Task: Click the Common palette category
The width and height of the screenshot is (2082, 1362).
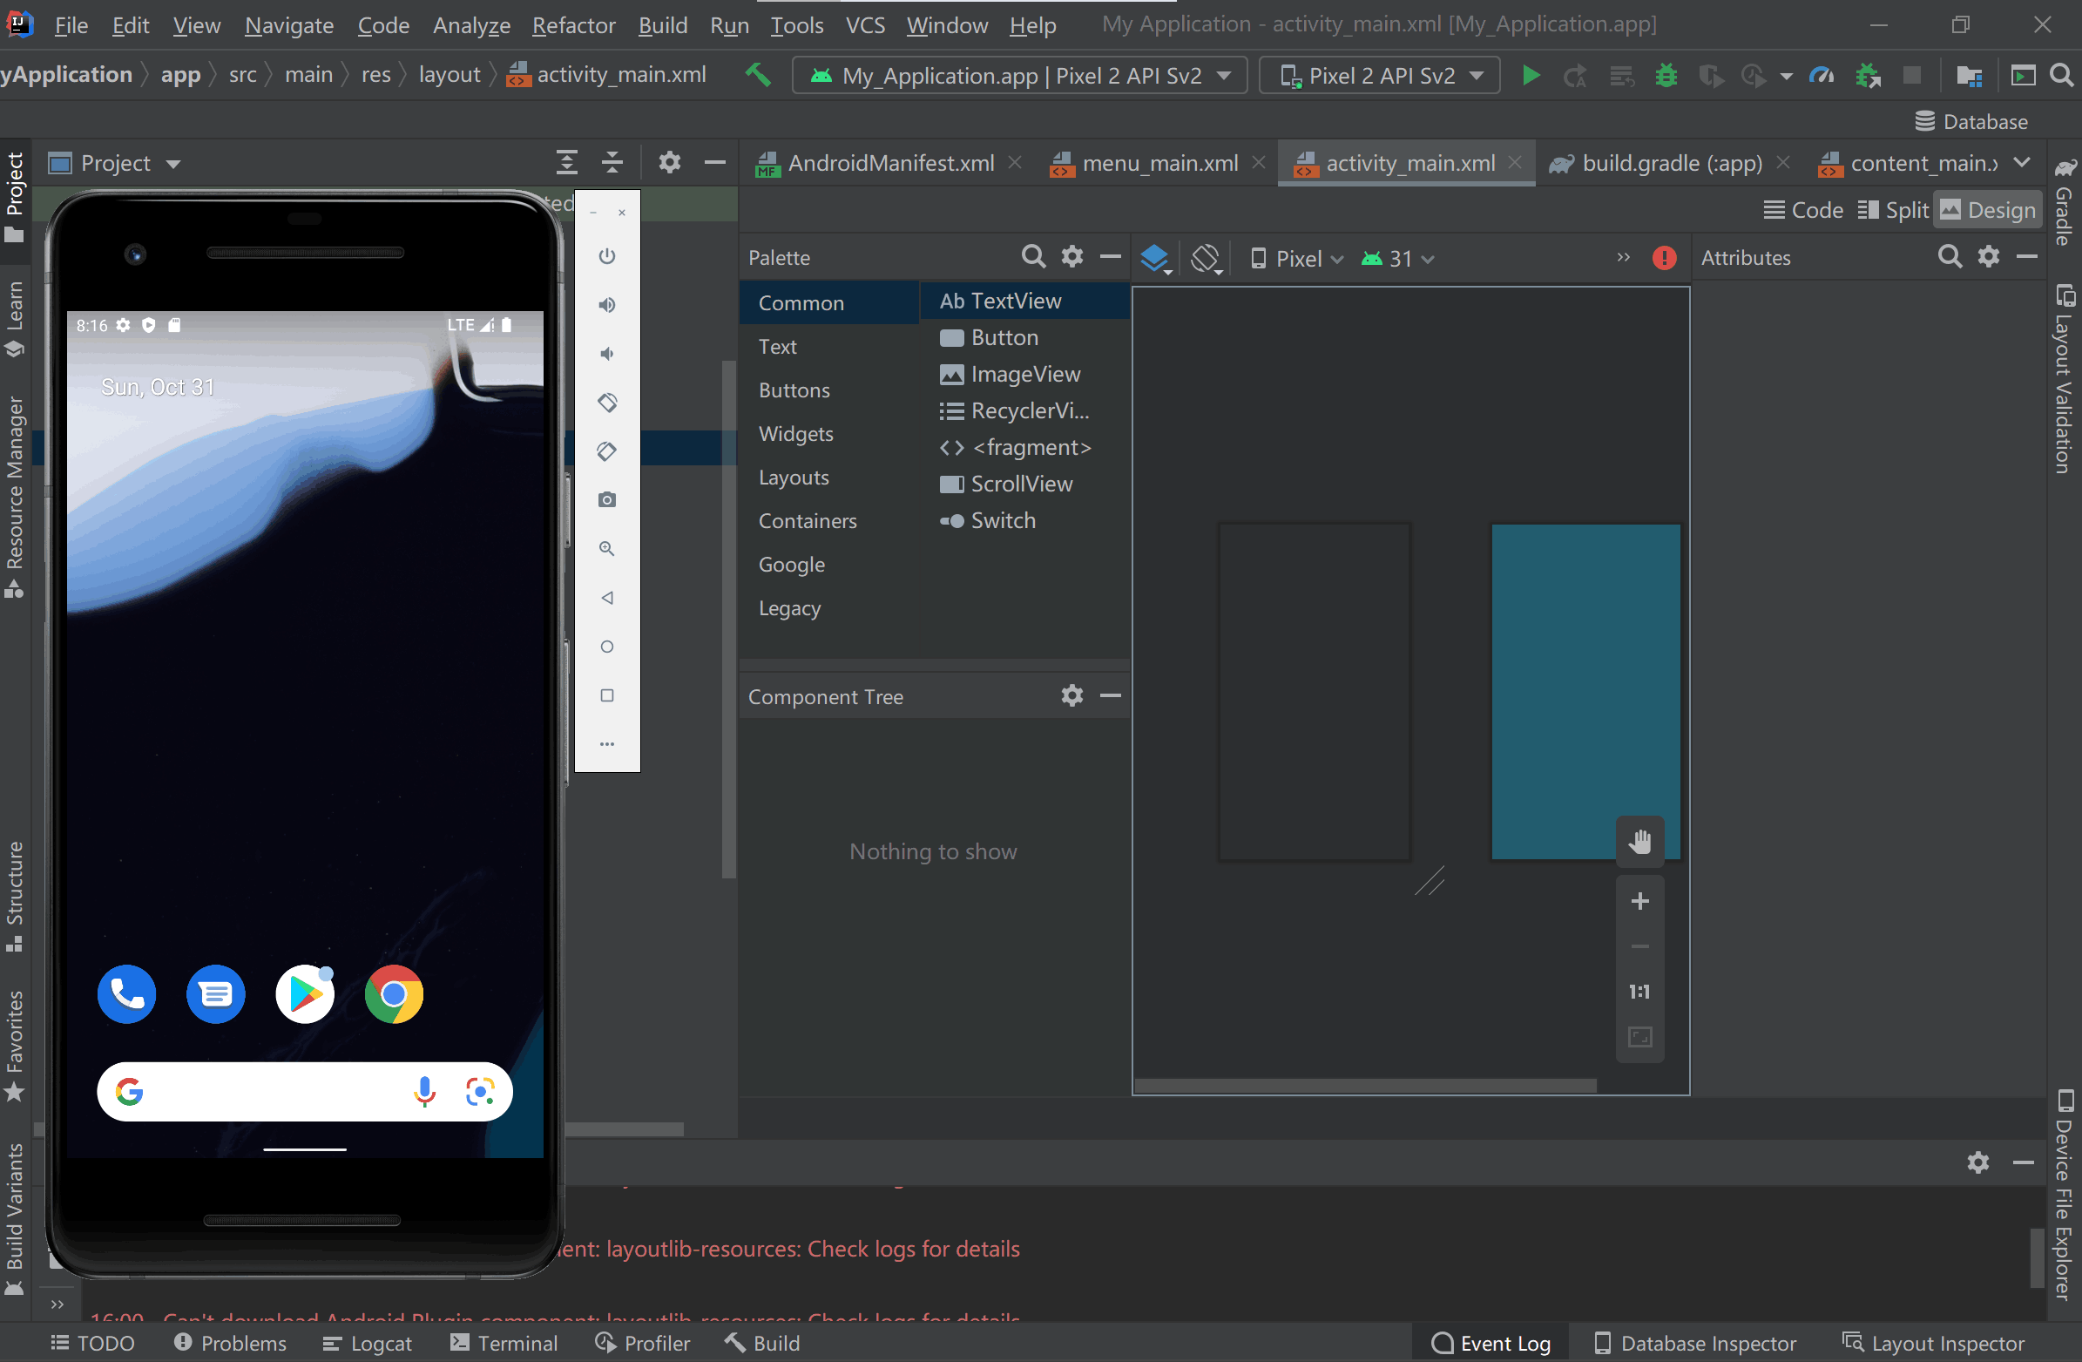Action: [802, 302]
